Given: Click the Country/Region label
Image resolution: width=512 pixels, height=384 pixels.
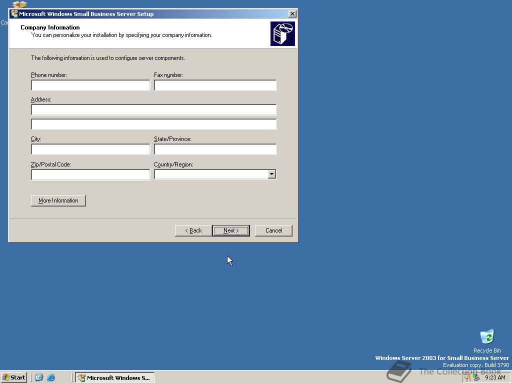Looking at the screenshot, I should tap(173, 164).
